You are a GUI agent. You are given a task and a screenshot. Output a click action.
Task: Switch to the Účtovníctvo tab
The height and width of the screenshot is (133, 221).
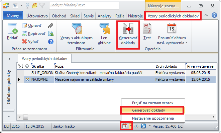[37, 16]
